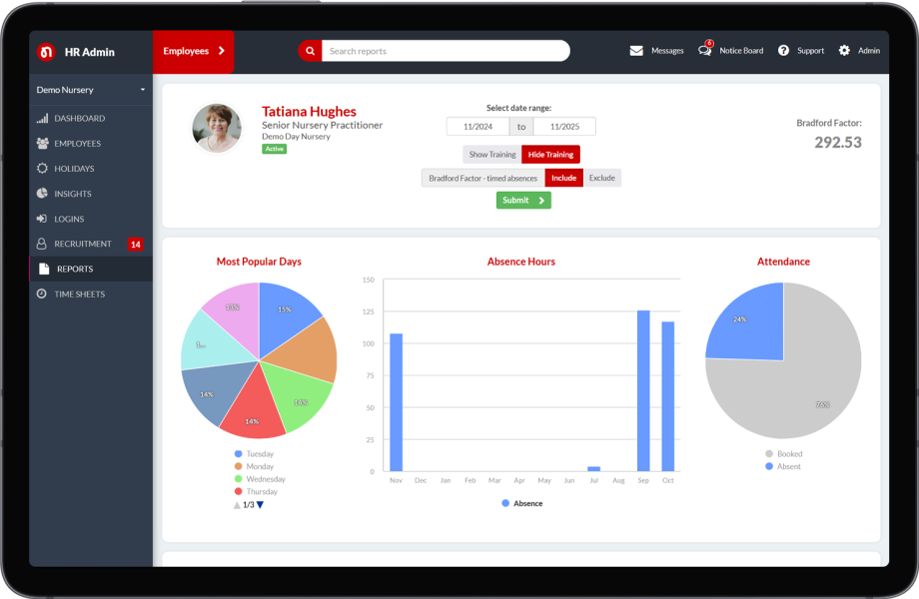Show next page of pie chart legend
The height and width of the screenshot is (599, 919).
(x=260, y=504)
